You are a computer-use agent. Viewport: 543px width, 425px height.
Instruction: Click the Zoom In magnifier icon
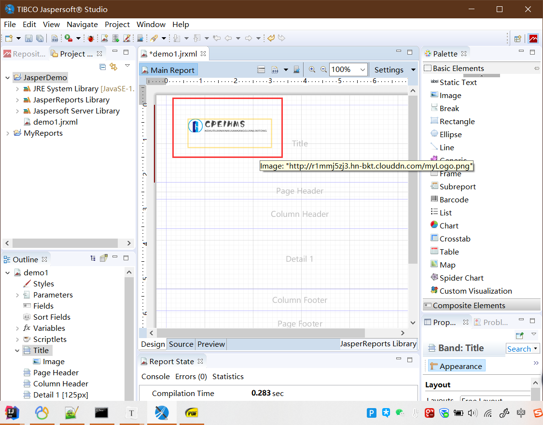pos(312,69)
